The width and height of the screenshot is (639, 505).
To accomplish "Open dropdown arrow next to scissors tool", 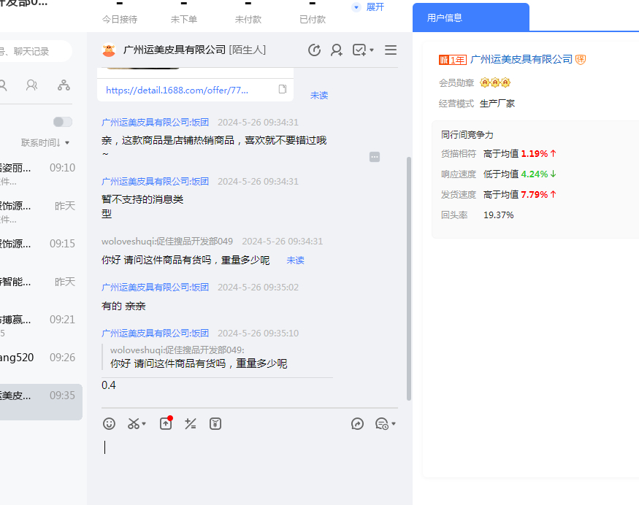I will 144,424.
